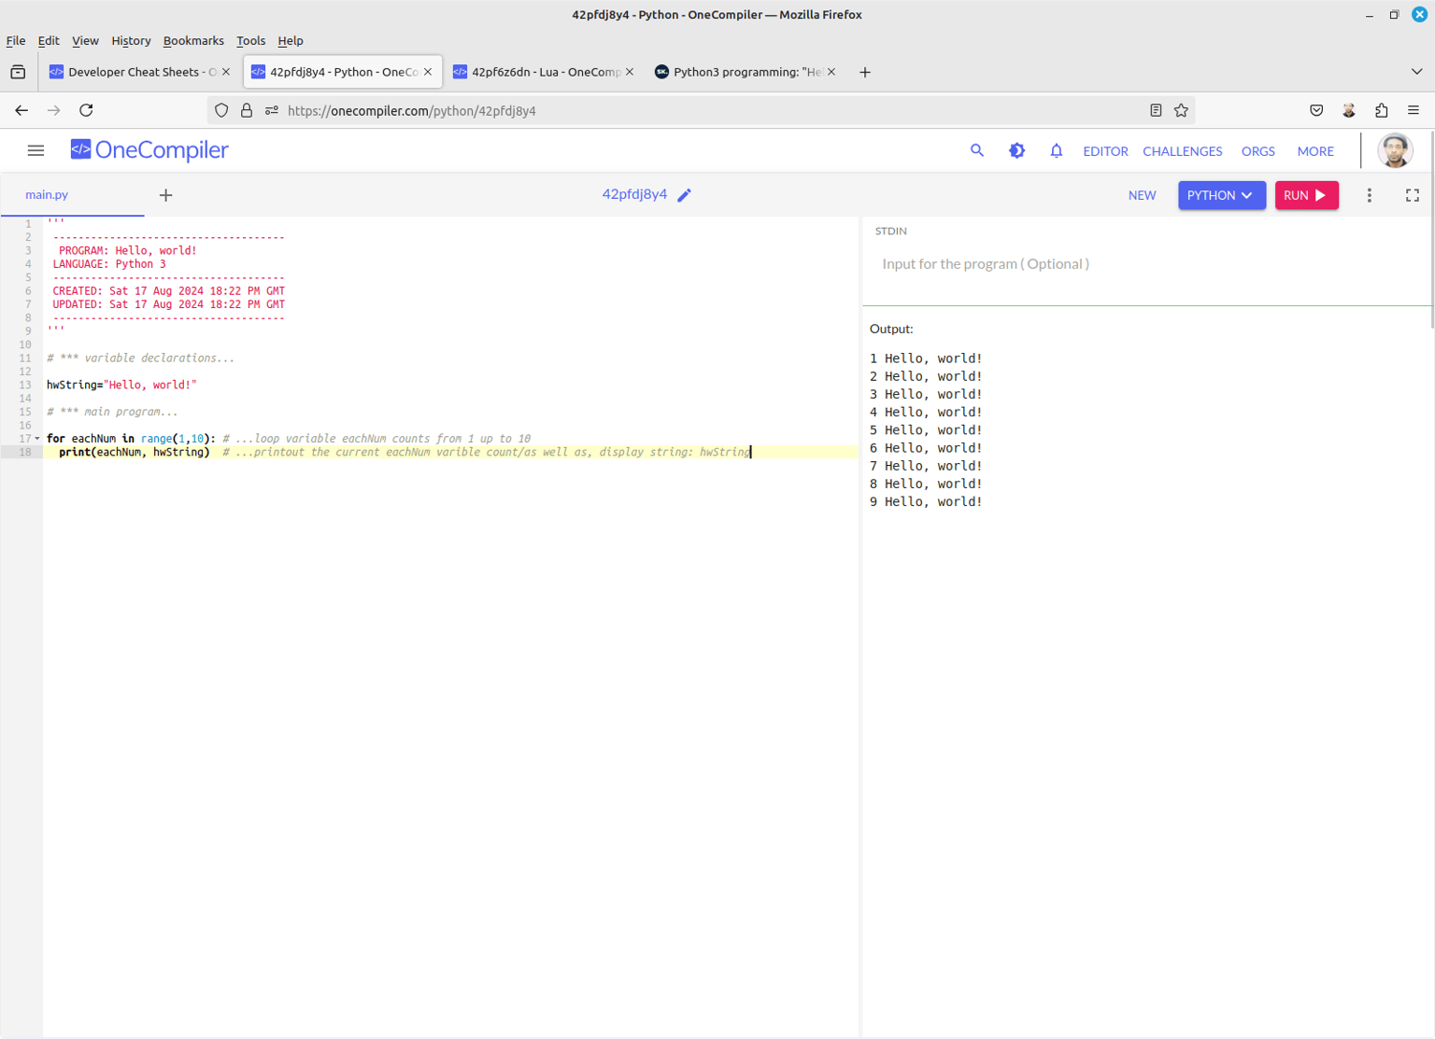Viewport: 1435px width, 1039px height.
Task: Click line number 13 in the gutter
Action: pyautogui.click(x=25, y=385)
